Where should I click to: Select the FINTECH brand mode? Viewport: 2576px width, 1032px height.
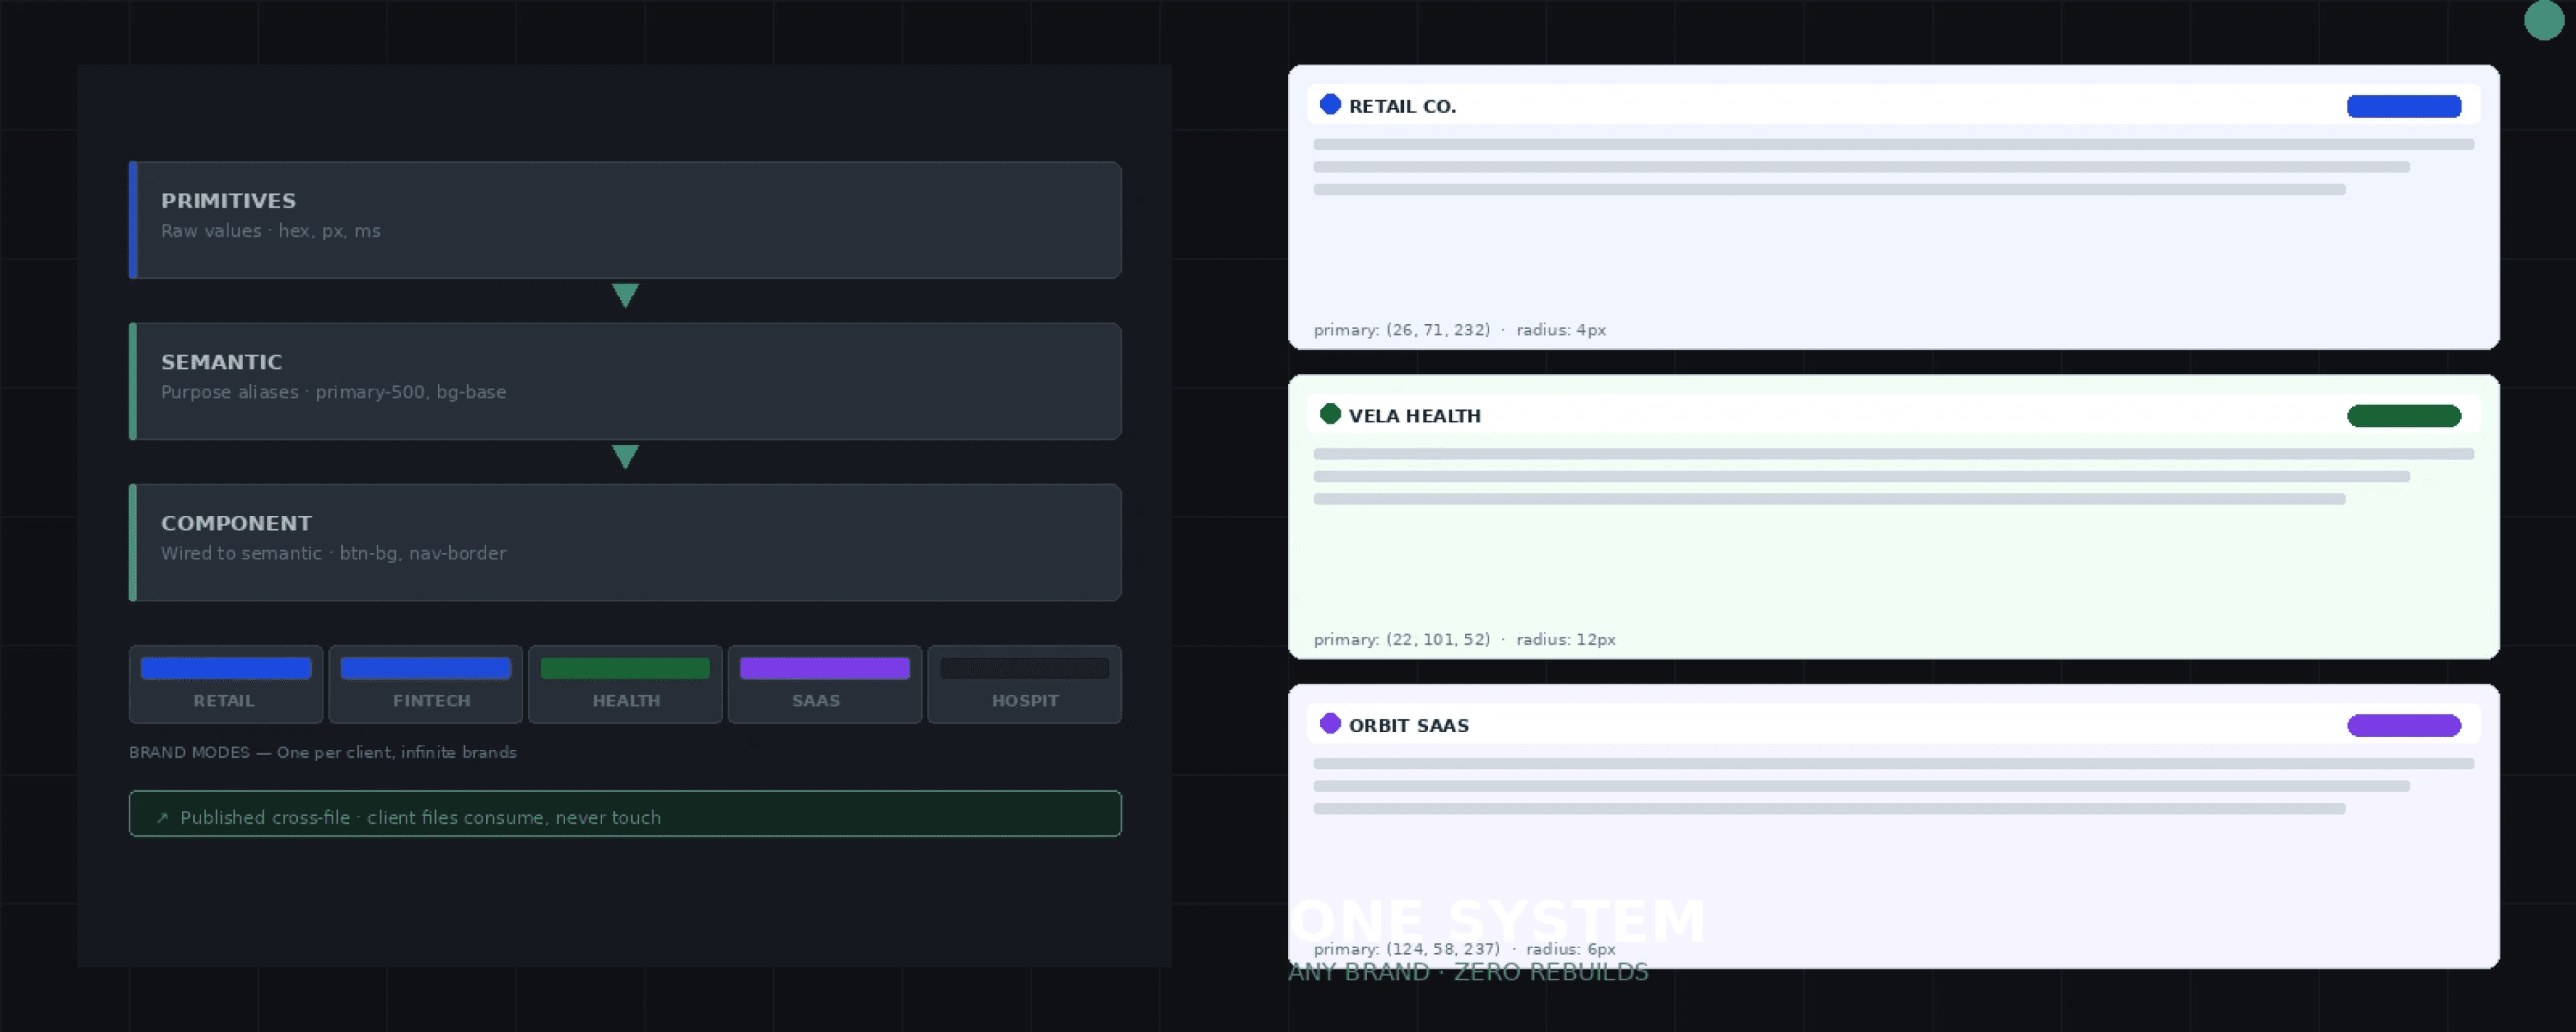pos(426,684)
